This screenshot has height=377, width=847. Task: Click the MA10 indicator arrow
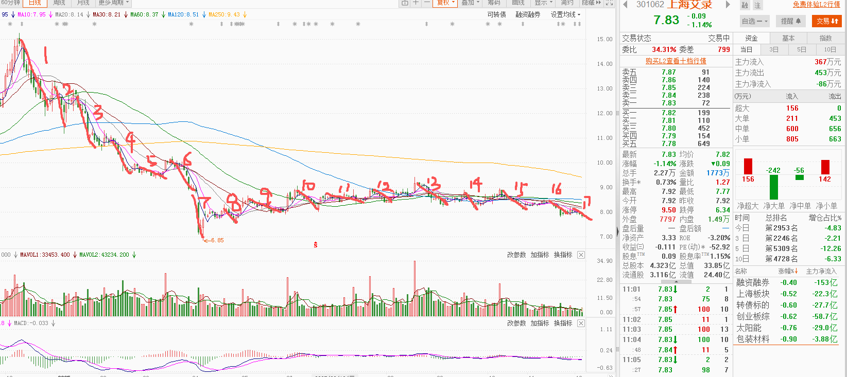(50, 15)
